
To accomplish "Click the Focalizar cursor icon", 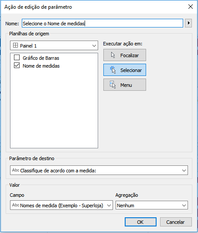I will 113,55.
